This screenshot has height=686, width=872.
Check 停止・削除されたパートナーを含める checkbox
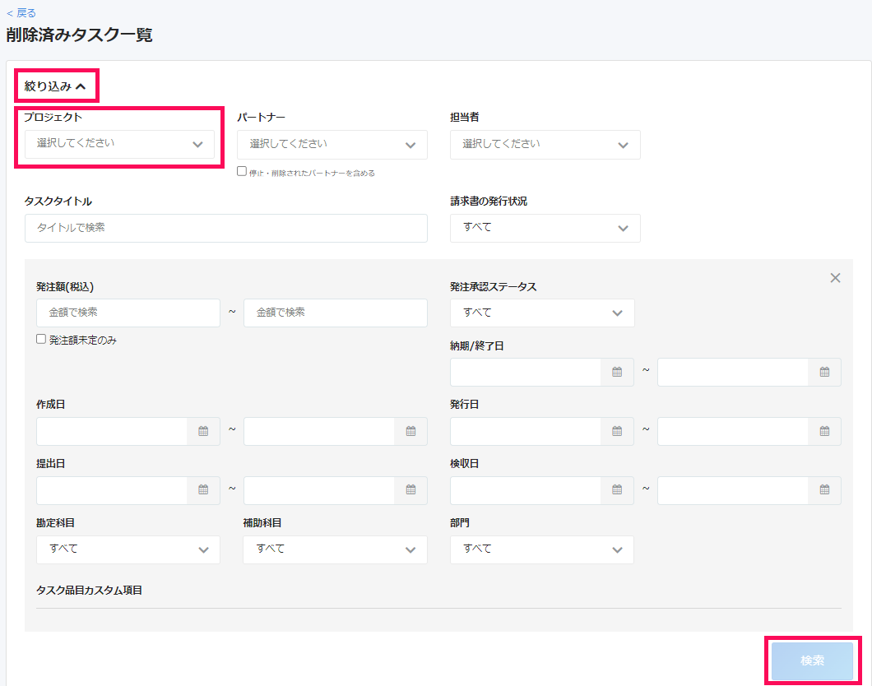242,172
